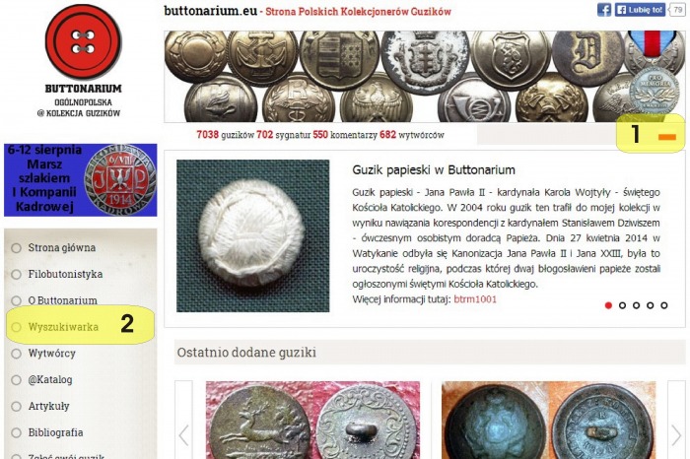Viewport: 690px width, 459px height.
Task: Click the red Buttonarium button logo
Action: click(83, 41)
